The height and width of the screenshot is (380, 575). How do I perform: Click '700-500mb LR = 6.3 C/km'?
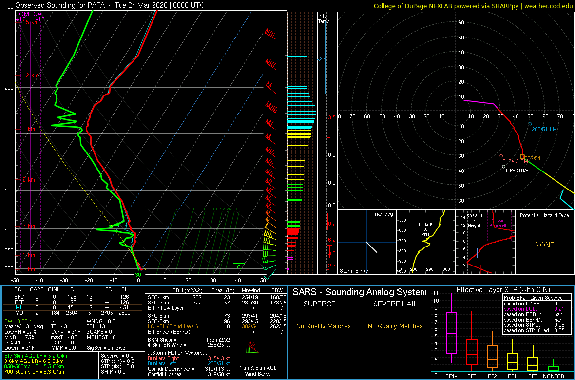point(34,372)
